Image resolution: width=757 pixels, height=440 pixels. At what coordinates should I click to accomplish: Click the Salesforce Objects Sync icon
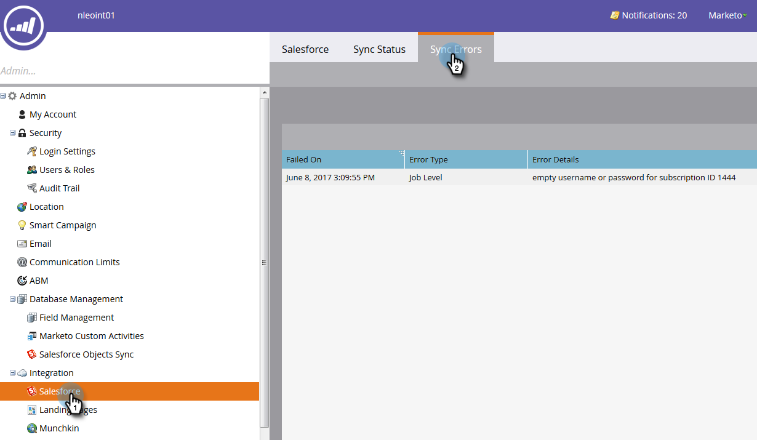(32, 354)
